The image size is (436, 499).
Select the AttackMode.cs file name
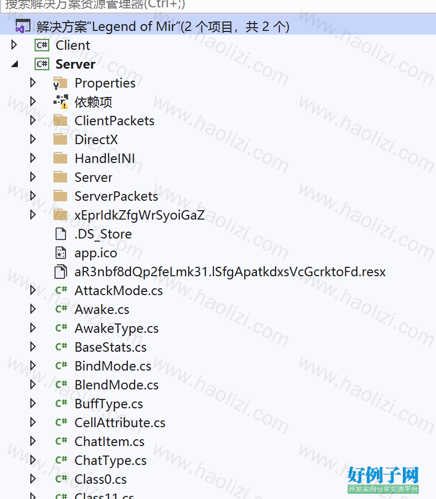click(x=119, y=291)
